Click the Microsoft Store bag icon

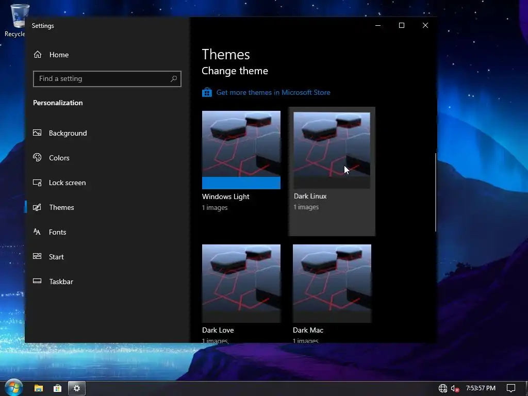207,92
